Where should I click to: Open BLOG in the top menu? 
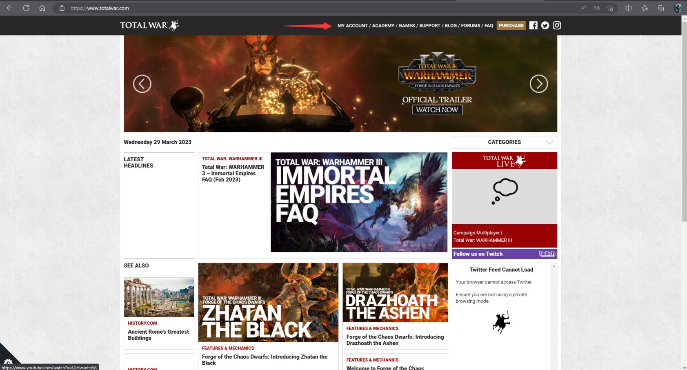tap(451, 26)
